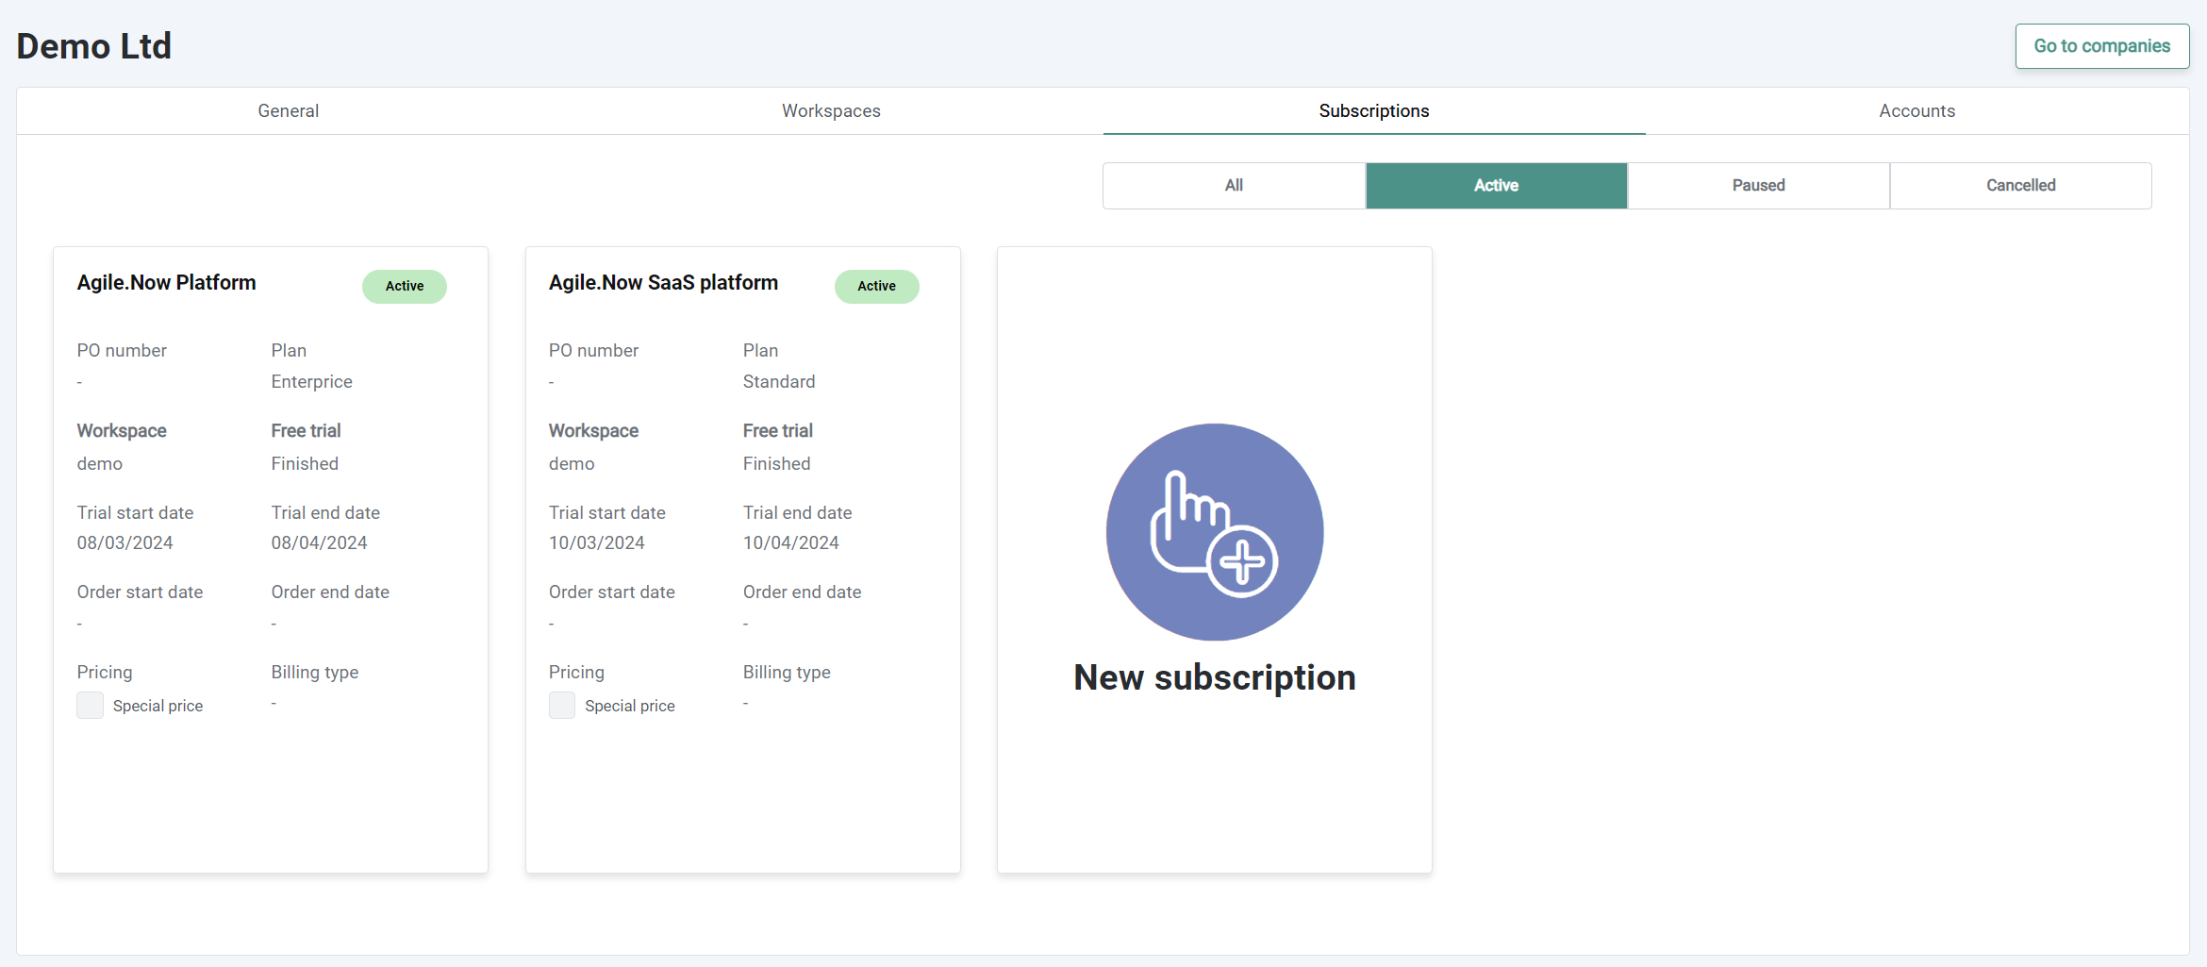The width and height of the screenshot is (2207, 967).
Task: Click Finished free trial status on Agile.Now Platform card
Action: (305, 464)
